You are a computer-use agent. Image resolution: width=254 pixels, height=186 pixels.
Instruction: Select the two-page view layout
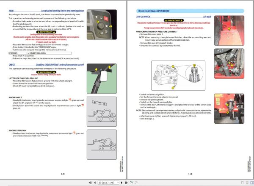click(252, 183)
